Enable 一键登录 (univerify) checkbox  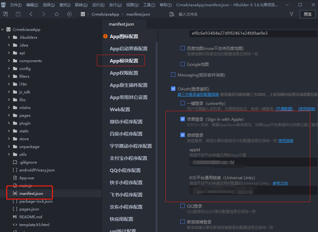pyautogui.click(x=183, y=103)
